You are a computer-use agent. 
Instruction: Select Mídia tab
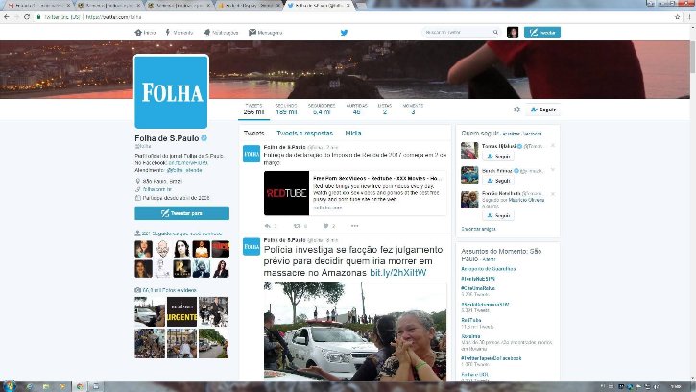tap(353, 133)
